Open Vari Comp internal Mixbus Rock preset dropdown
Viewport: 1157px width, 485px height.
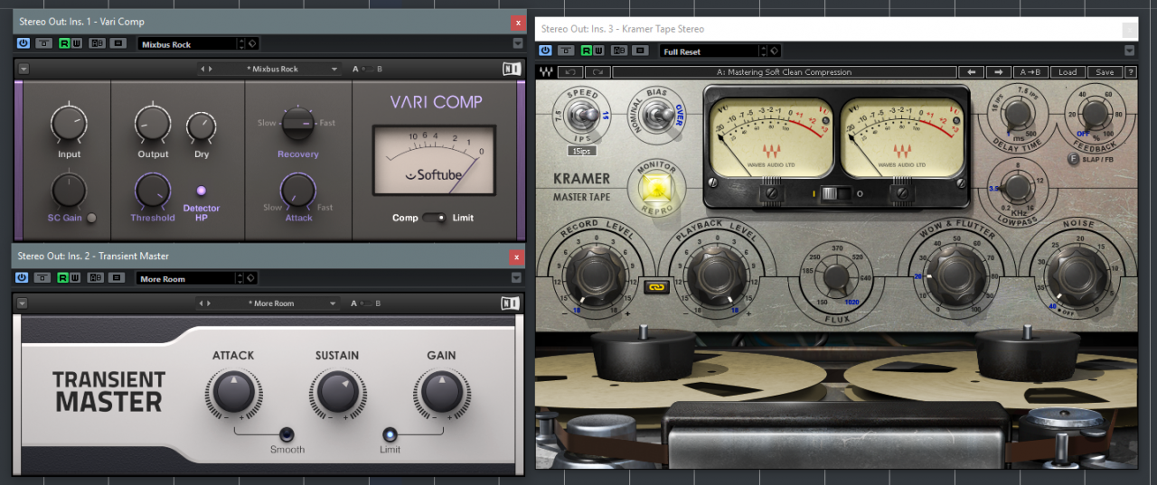coord(277,69)
